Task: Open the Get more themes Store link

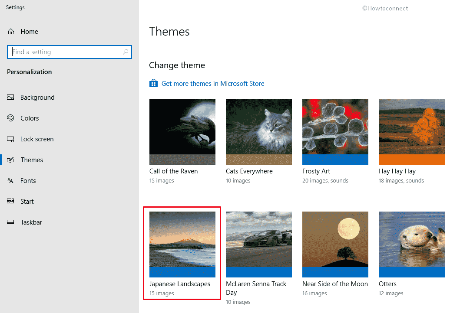Action: tap(213, 83)
